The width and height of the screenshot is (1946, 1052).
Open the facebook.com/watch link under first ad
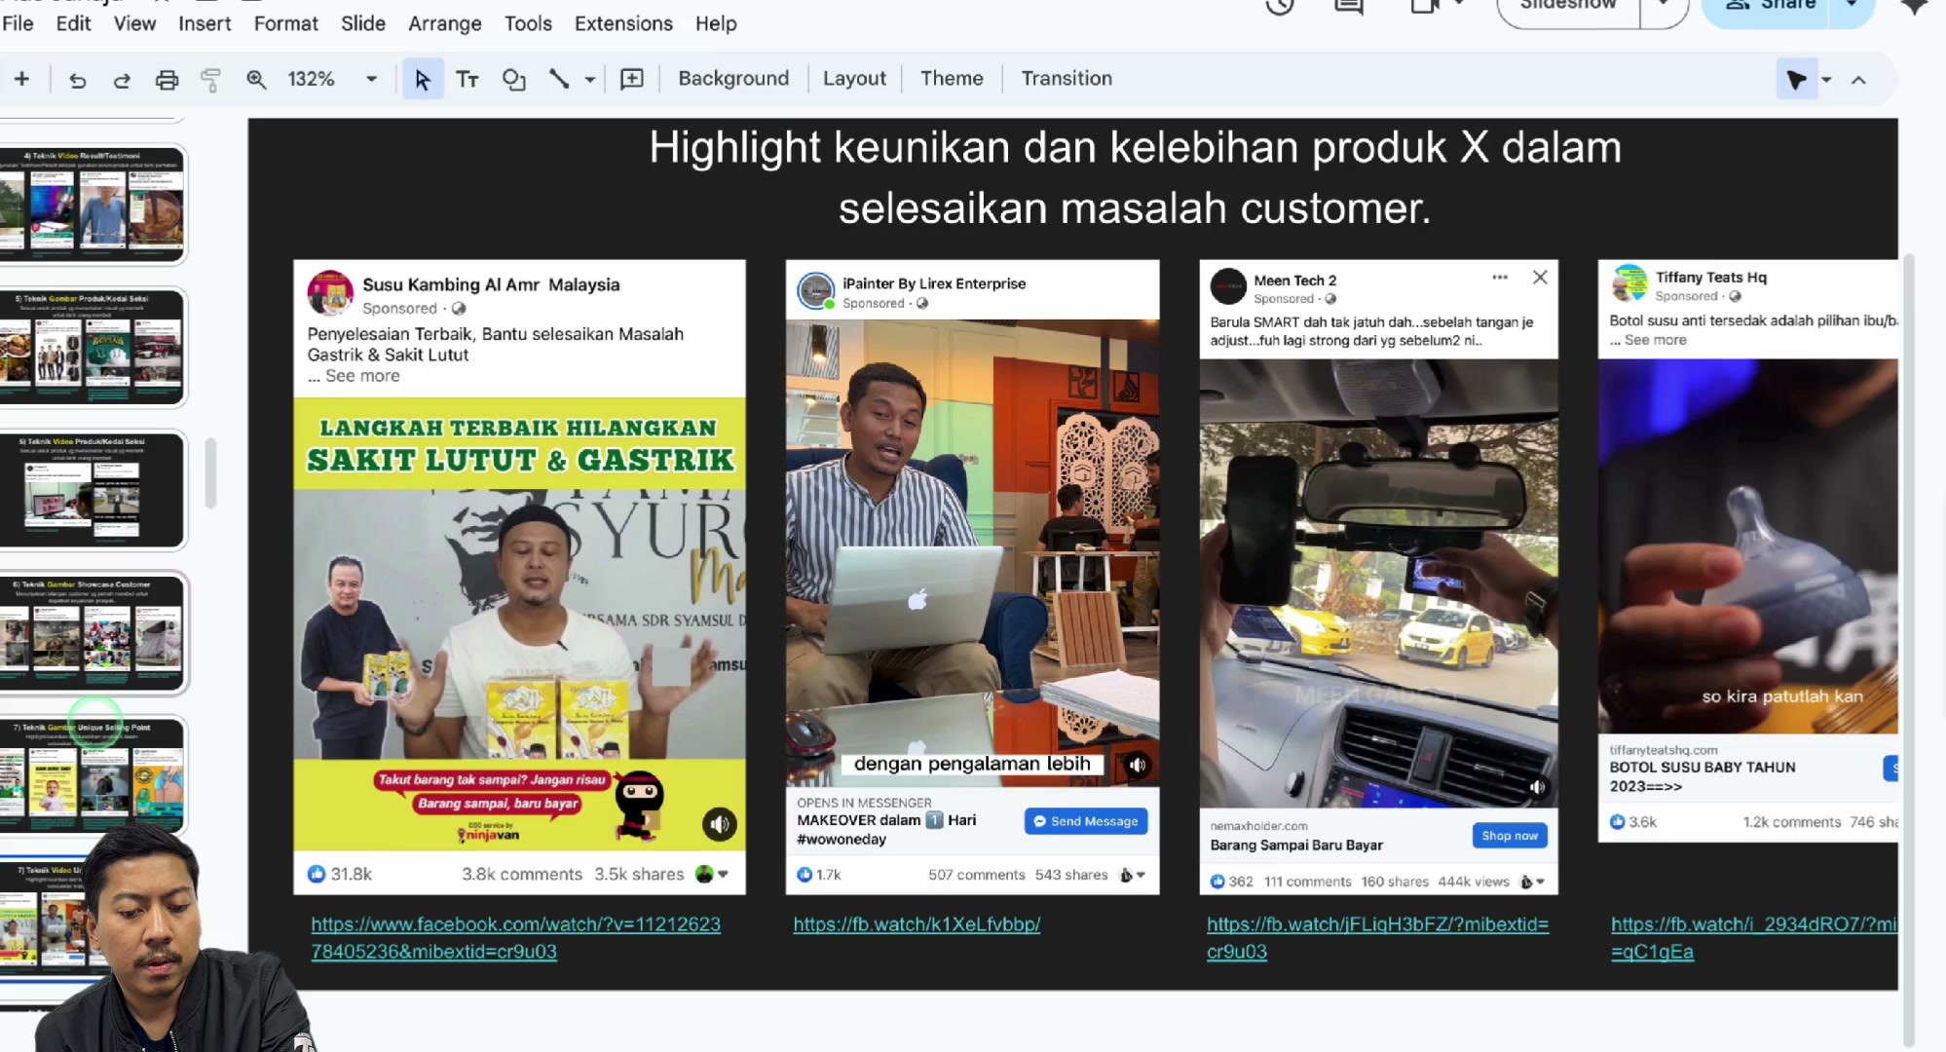[x=516, y=937]
